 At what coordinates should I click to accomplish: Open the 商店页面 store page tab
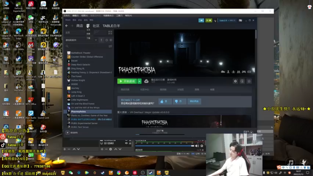(125, 90)
